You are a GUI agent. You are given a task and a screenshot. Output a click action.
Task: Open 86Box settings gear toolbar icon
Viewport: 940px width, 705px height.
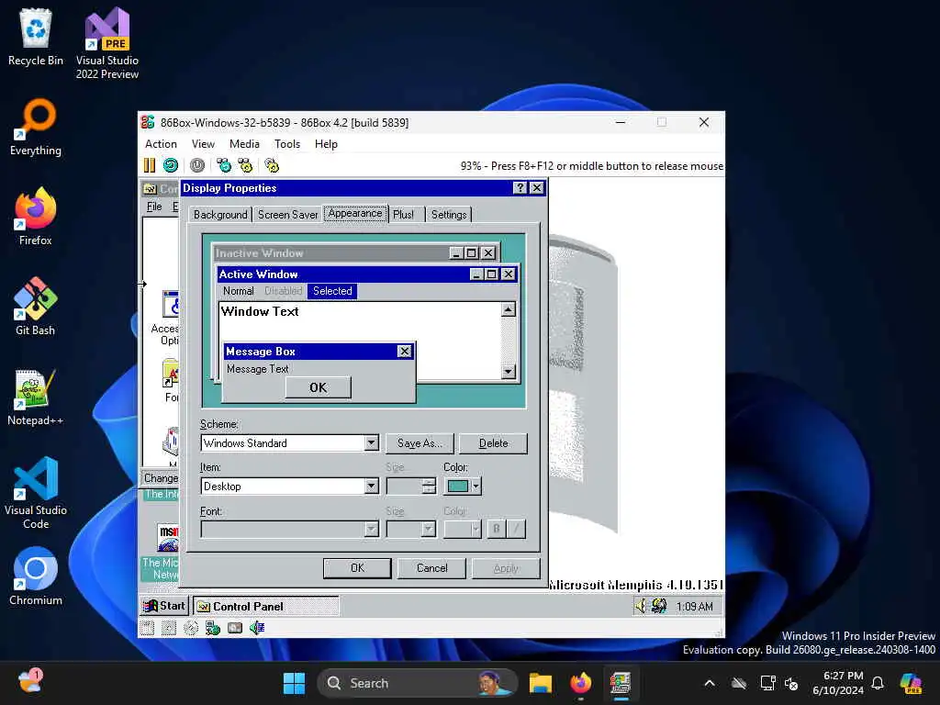click(x=272, y=165)
